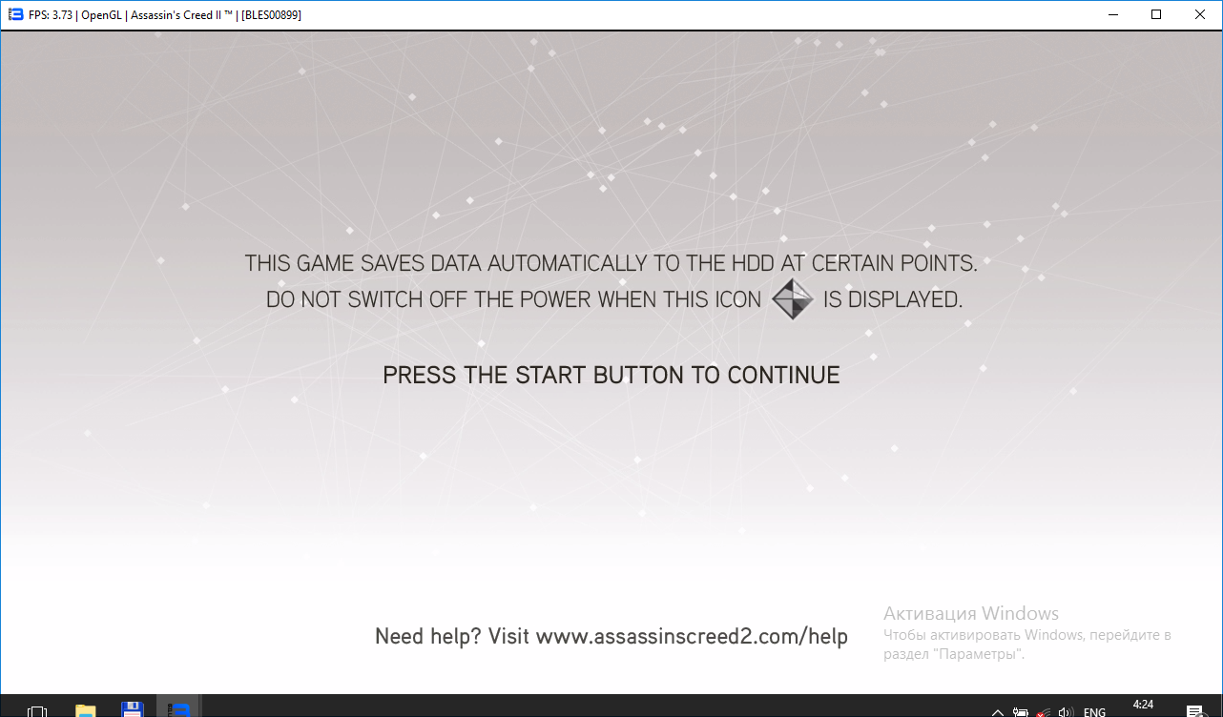Click 'PRESS THE START BUTTON TO CONTINUE' text
This screenshot has width=1223, height=717.
coord(611,376)
